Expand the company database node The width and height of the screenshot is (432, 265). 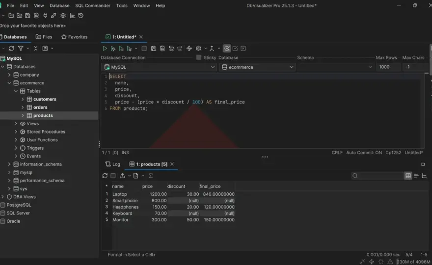tap(9, 75)
